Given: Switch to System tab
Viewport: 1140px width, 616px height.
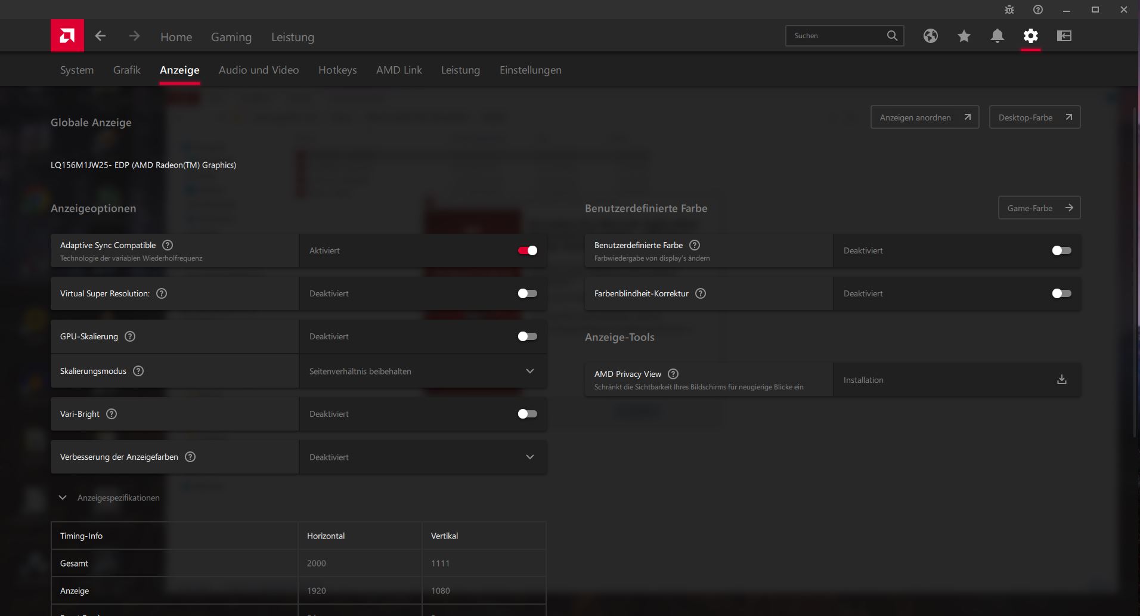Looking at the screenshot, I should point(77,70).
